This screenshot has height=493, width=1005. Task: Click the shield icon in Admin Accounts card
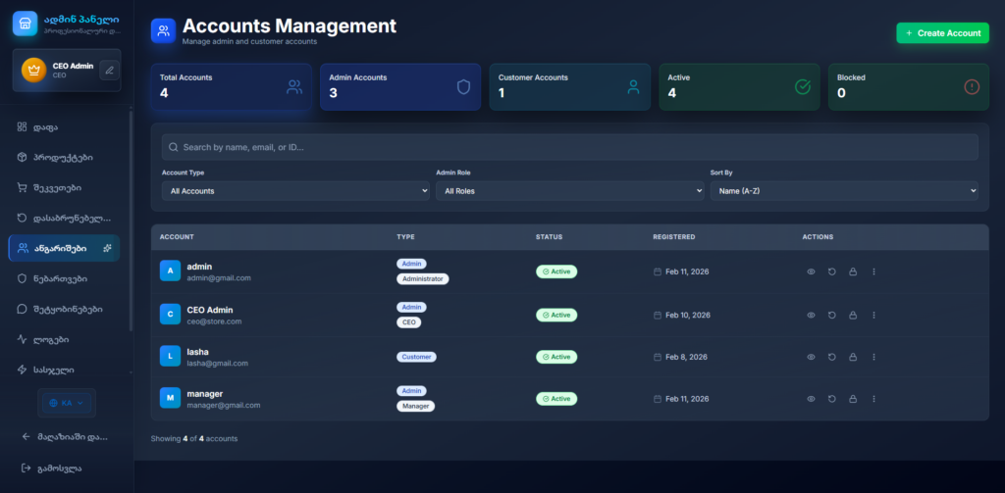point(463,87)
